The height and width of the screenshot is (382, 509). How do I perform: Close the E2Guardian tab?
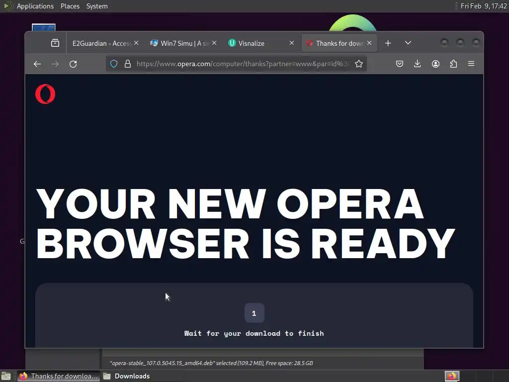[136, 43]
